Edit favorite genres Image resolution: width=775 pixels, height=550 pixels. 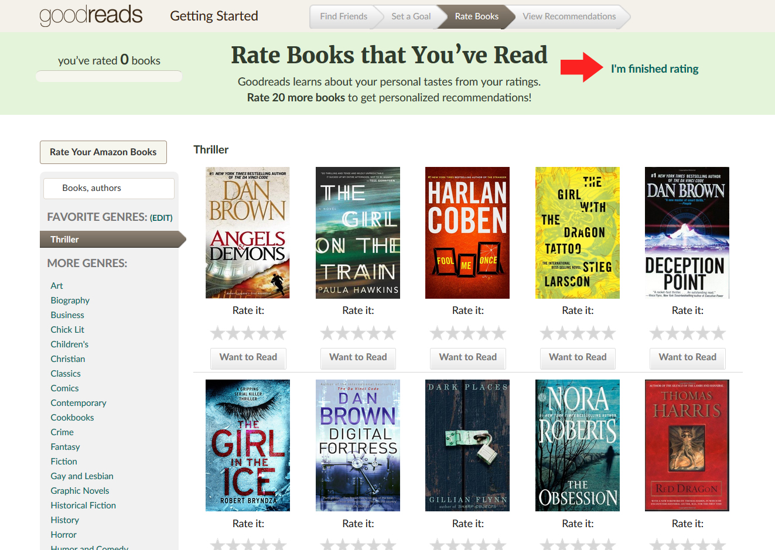[161, 218]
